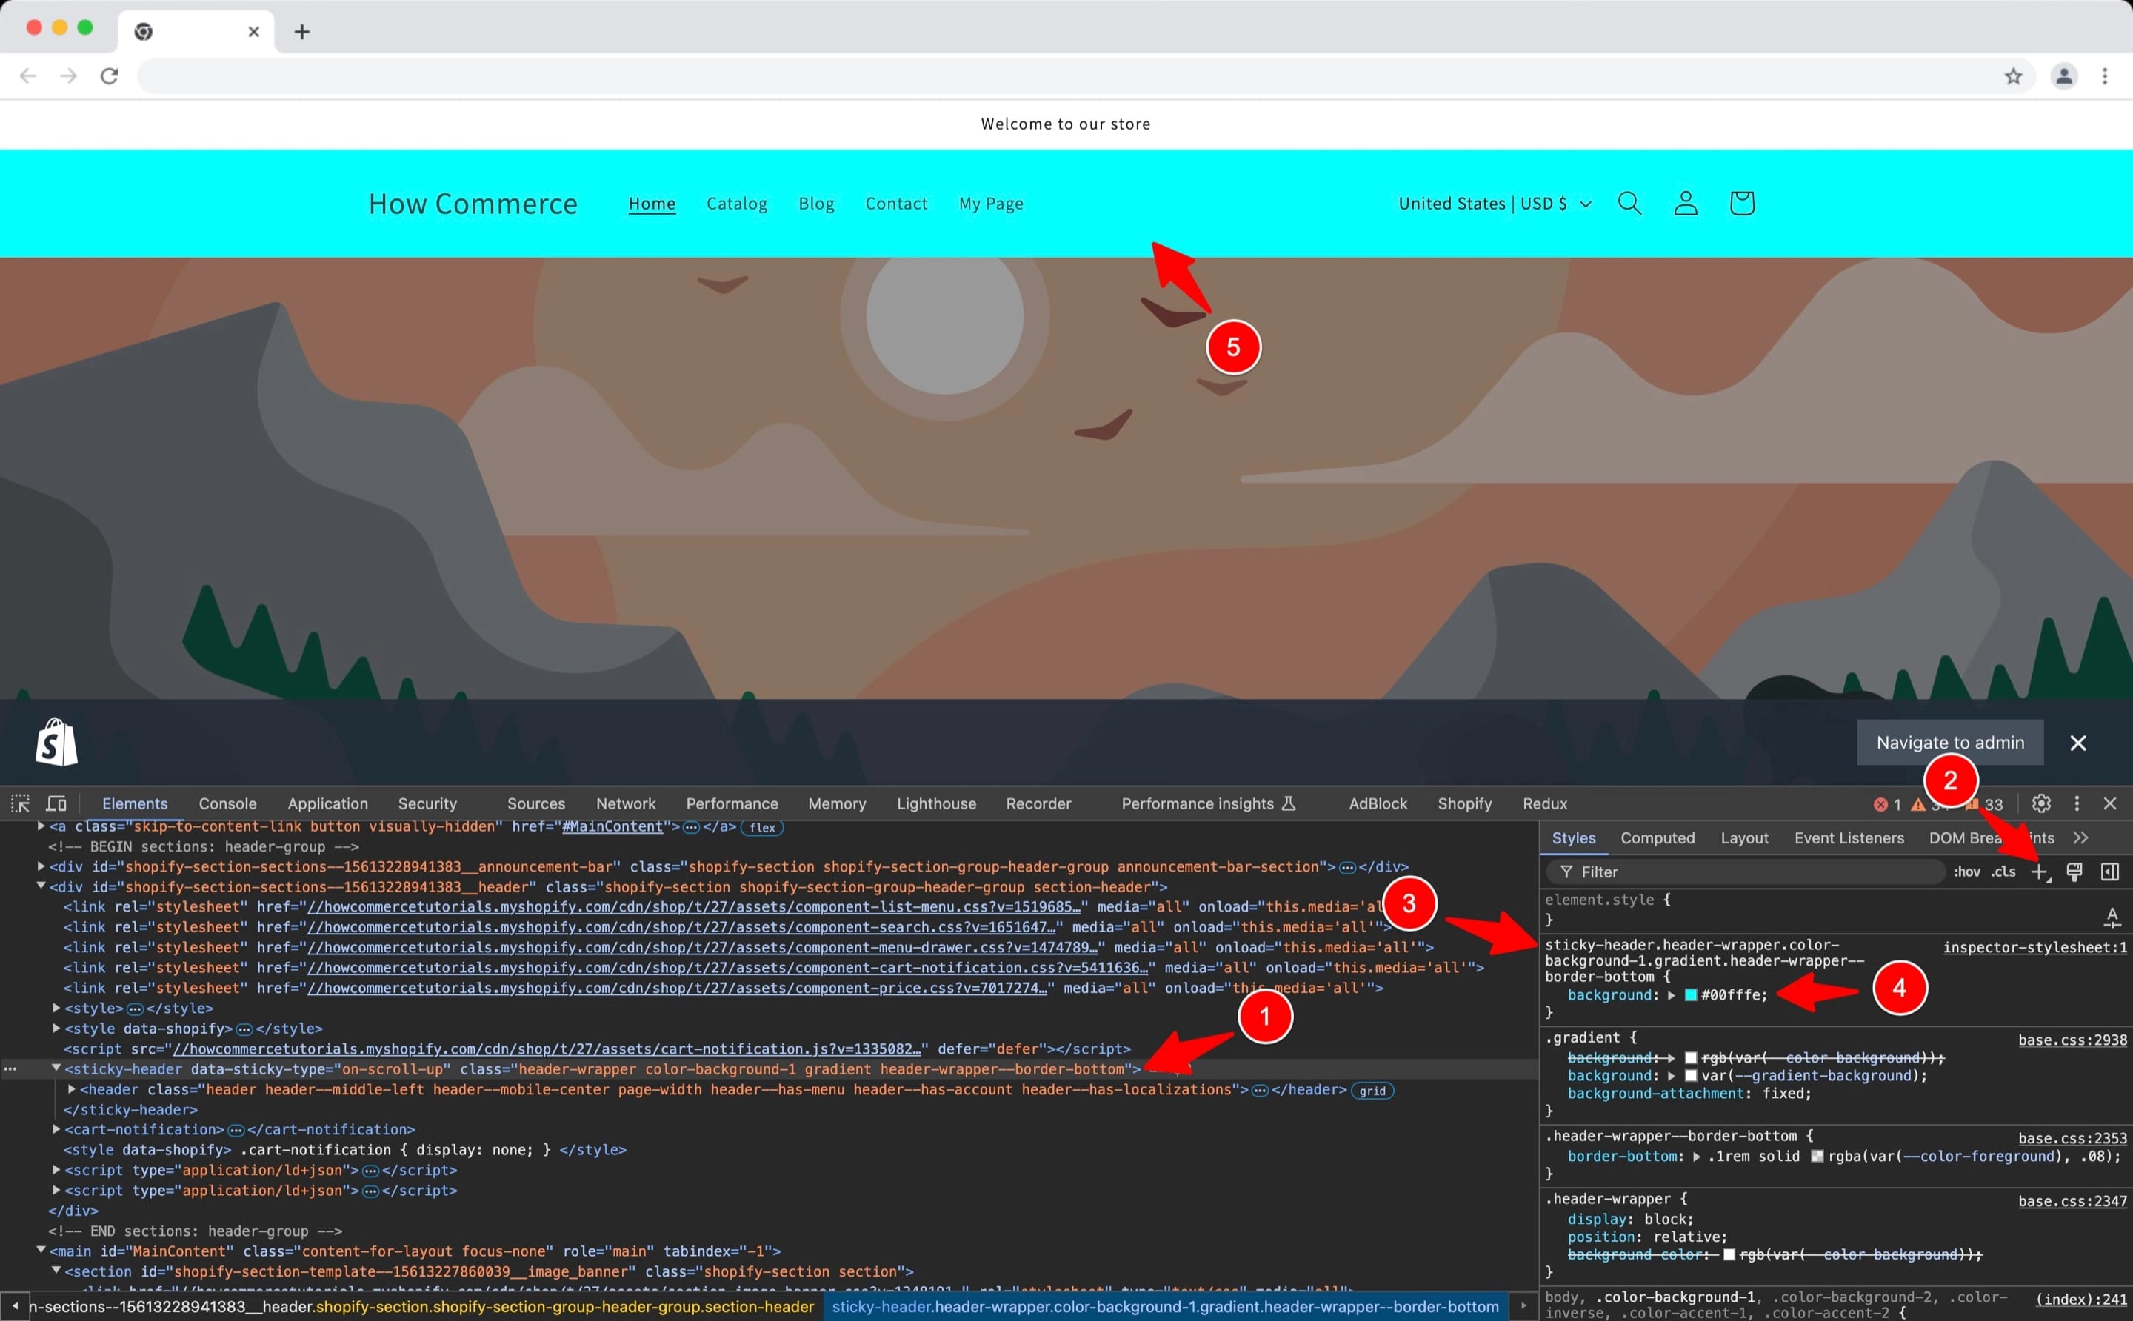Open the cyan #00fffe color swatch
2133x1321 pixels.
(x=1691, y=995)
